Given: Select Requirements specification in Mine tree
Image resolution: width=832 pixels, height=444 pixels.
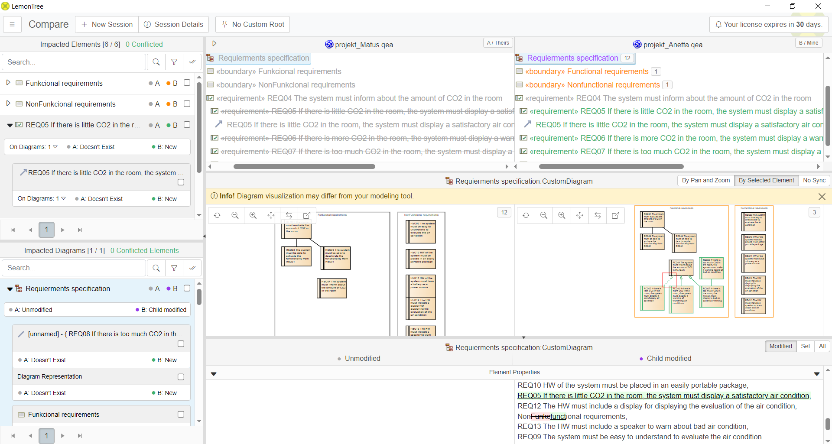Looking at the screenshot, I should (572, 58).
